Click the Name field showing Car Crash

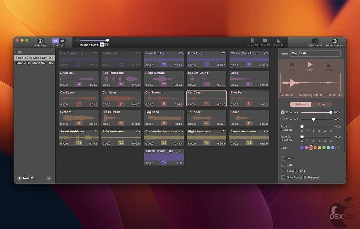point(315,53)
